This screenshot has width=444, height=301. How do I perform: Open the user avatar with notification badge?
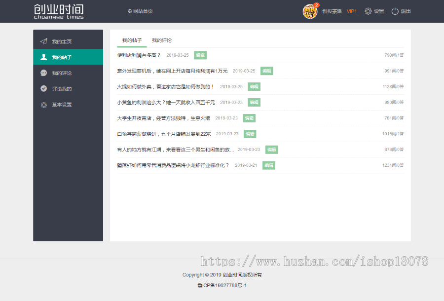310,10
